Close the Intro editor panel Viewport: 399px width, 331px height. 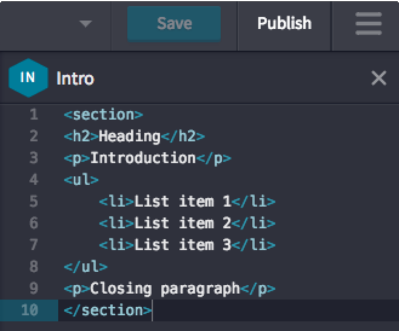pos(378,78)
